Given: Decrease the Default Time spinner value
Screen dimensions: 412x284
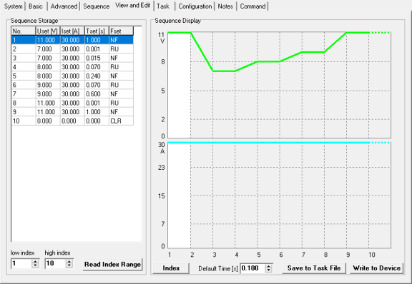Looking at the screenshot, I should (268, 270).
